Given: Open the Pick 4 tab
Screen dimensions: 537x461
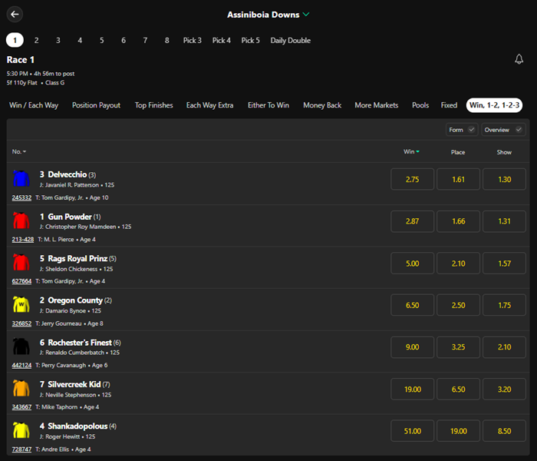Looking at the screenshot, I should (x=221, y=40).
